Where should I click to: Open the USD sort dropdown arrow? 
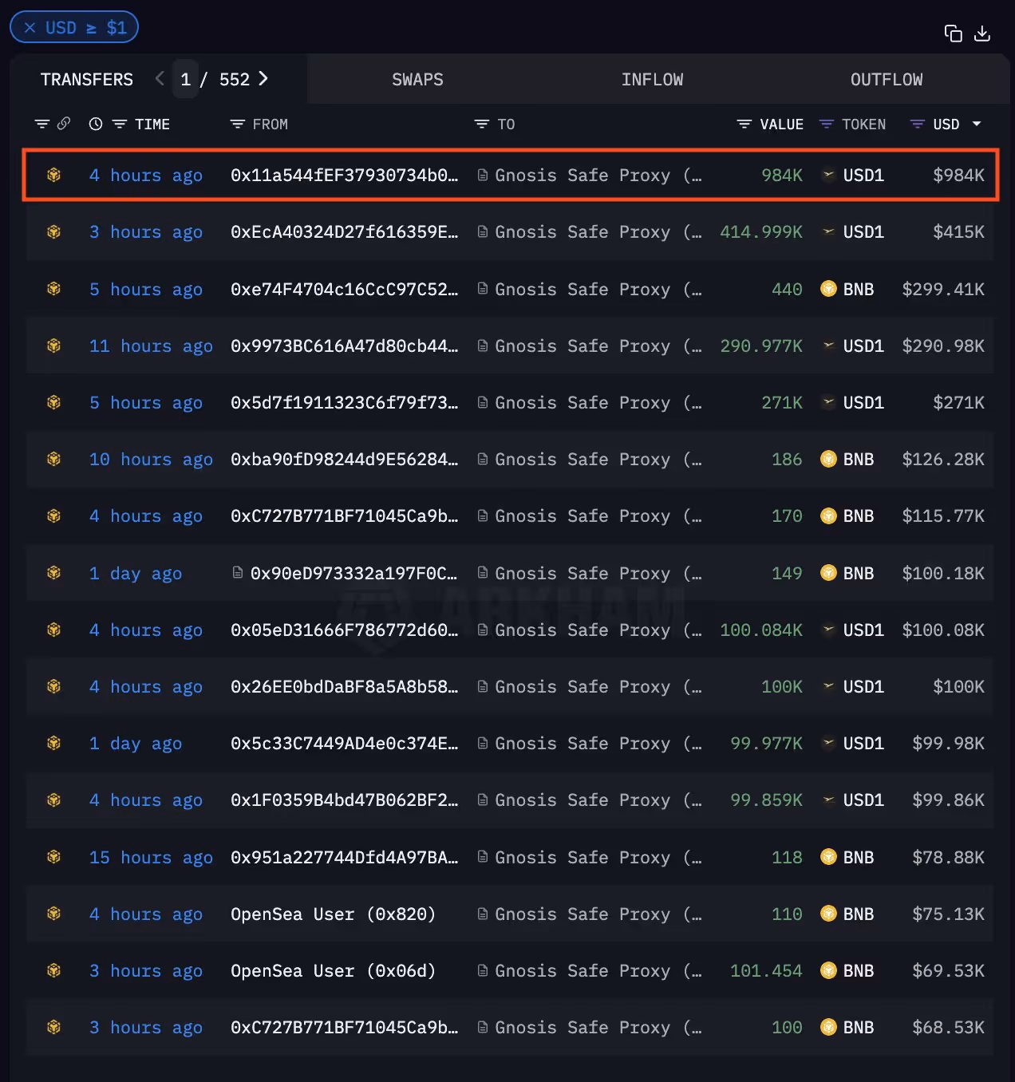[x=977, y=124]
